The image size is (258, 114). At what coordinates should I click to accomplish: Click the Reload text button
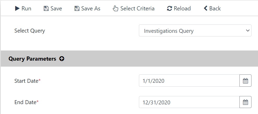point(182,8)
